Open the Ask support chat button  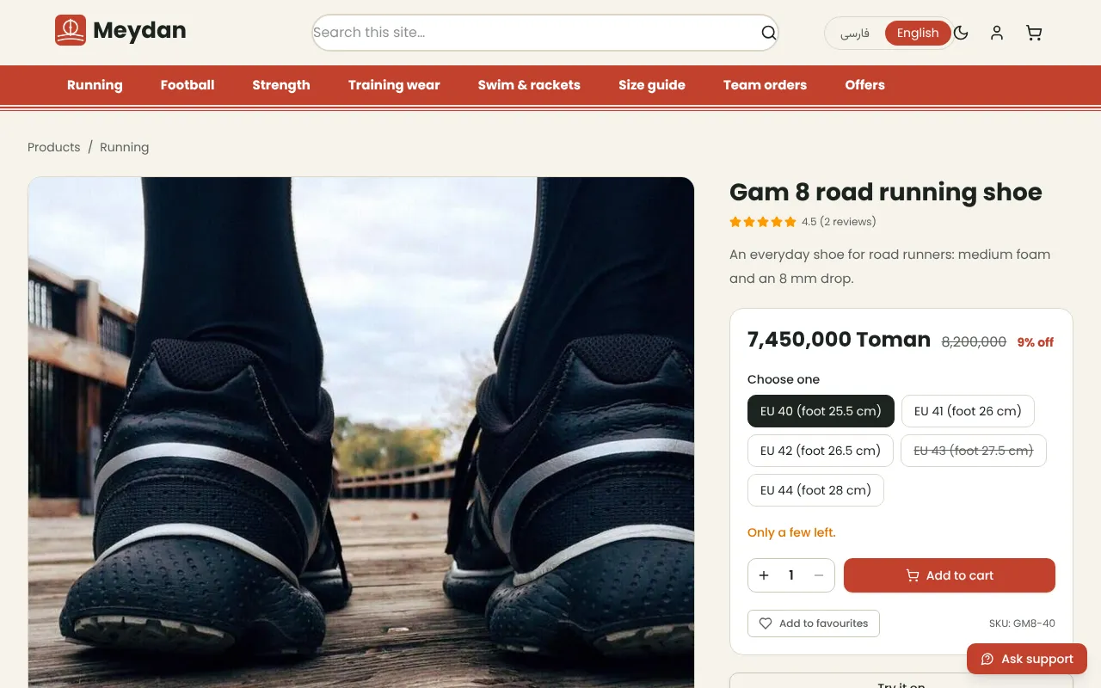click(x=1027, y=659)
